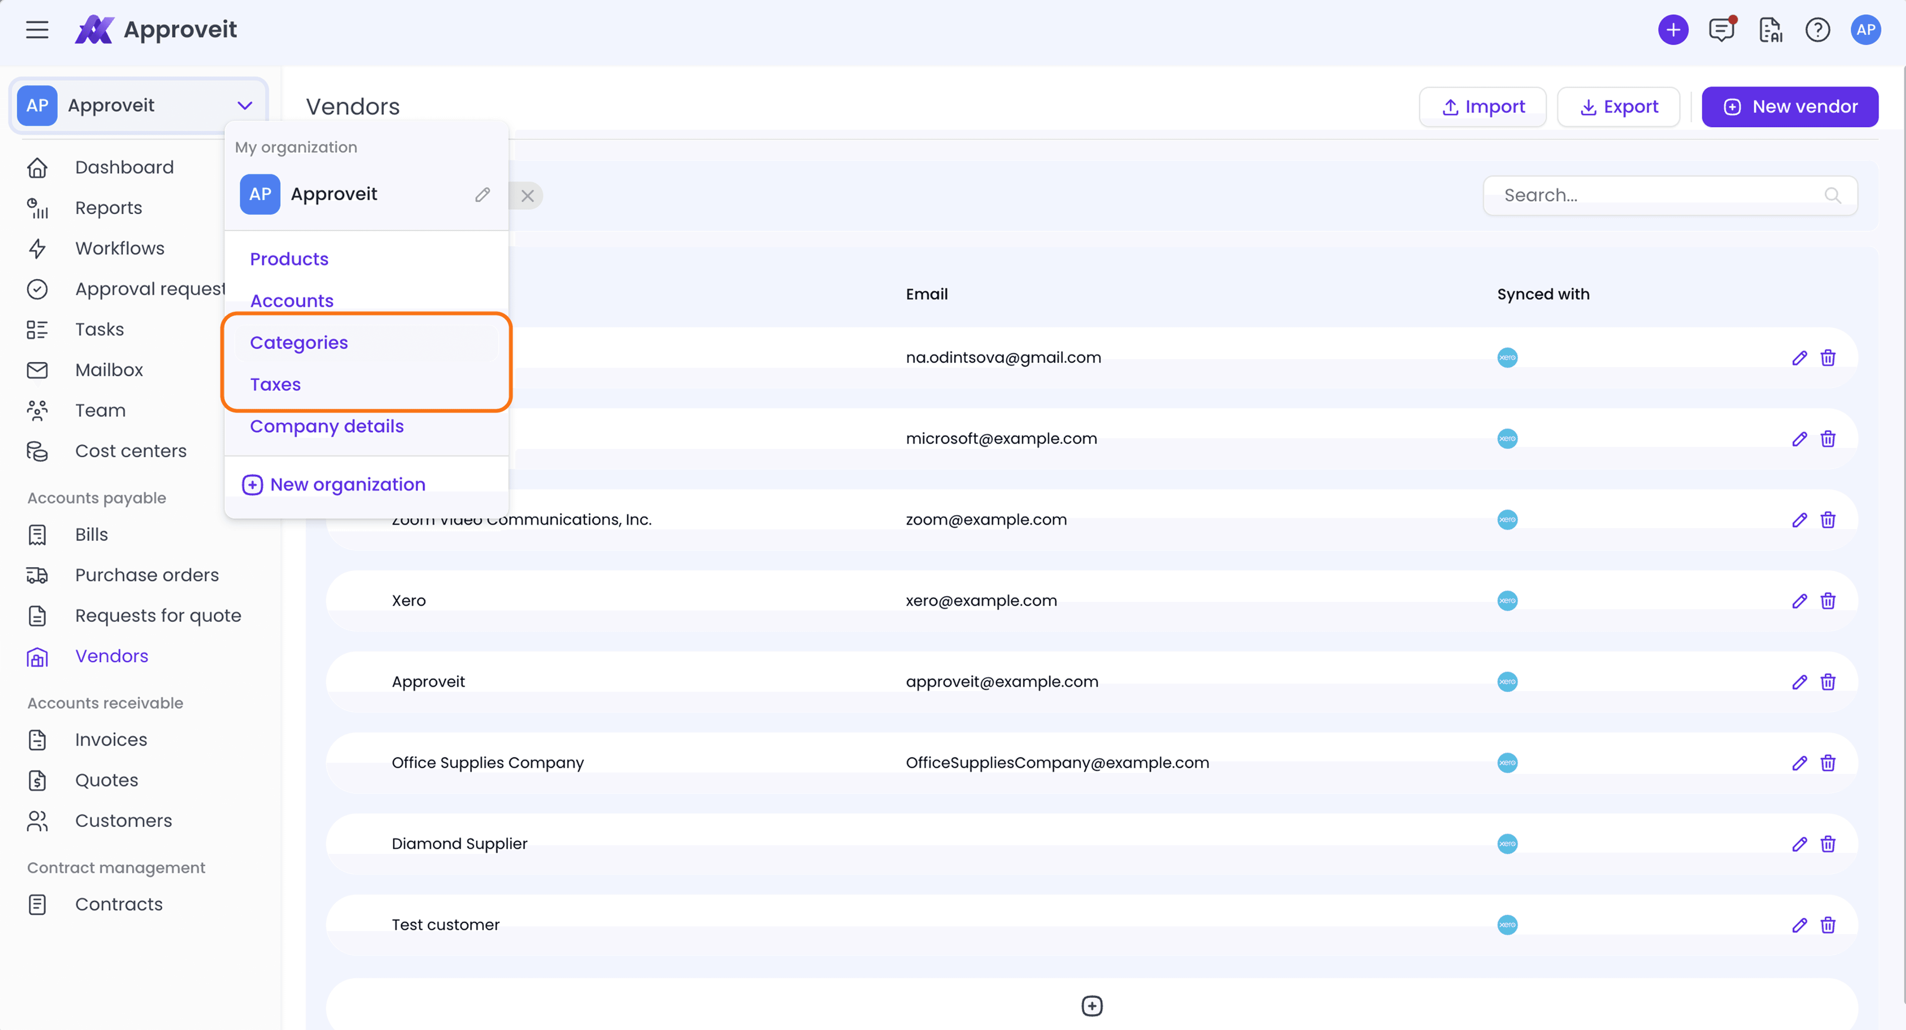Open Bills under Accounts payable

click(91, 535)
